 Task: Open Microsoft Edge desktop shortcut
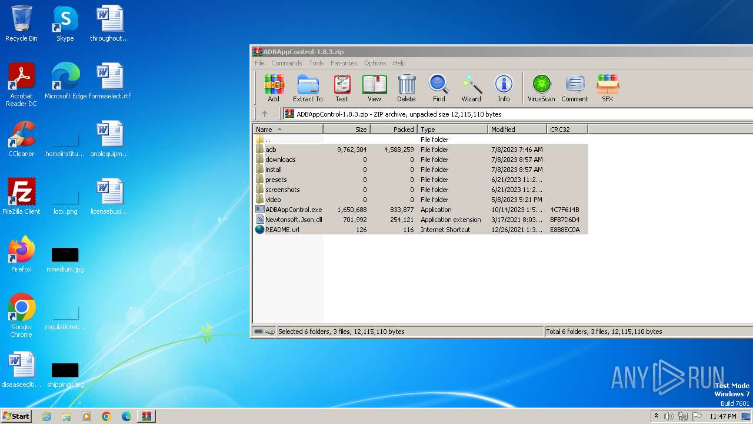click(65, 81)
